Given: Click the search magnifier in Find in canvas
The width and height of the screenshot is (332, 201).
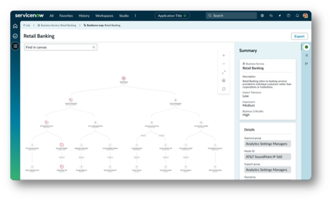Looking at the screenshot, I should click(x=94, y=47).
